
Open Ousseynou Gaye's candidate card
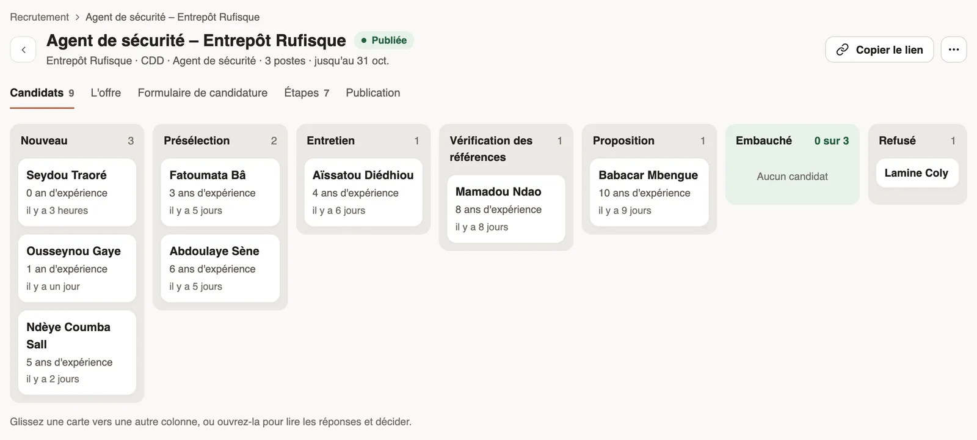tap(77, 268)
